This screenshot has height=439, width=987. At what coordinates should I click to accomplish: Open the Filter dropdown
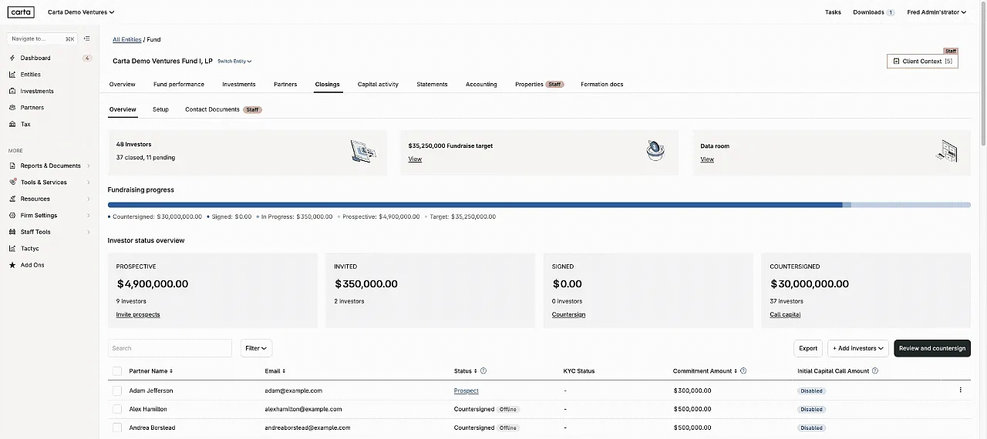[x=256, y=348]
